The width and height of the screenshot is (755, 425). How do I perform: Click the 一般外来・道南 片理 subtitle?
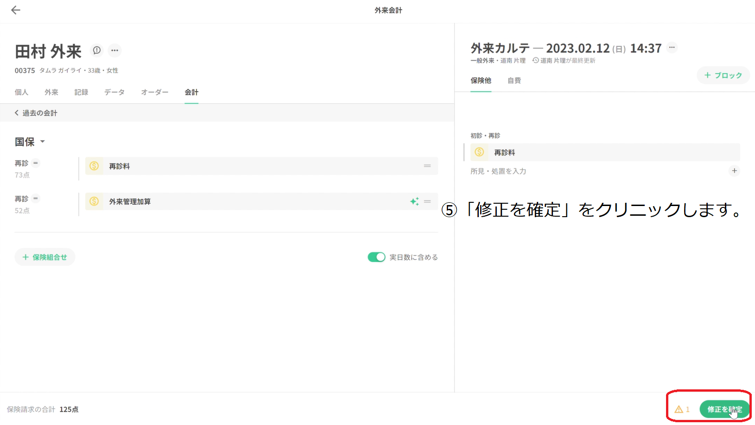[x=498, y=61]
